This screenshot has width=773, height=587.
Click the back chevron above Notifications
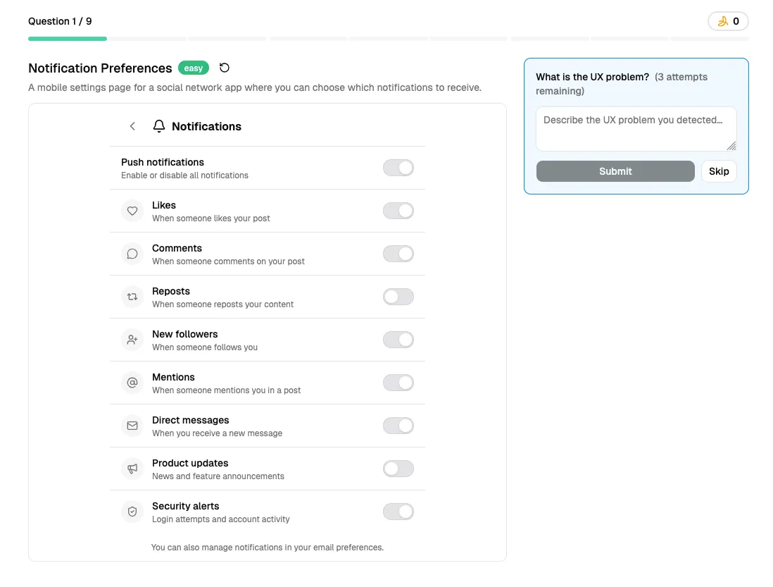click(x=132, y=126)
